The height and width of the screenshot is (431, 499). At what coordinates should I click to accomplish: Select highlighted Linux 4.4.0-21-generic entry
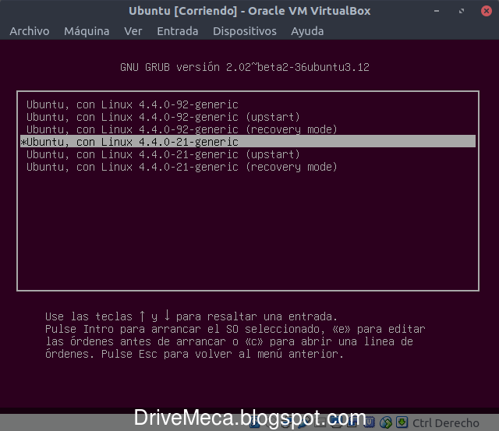(x=248, y=142)
